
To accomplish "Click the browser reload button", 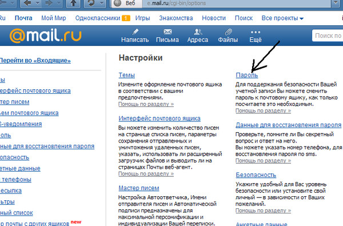I will tap(91, 3).
